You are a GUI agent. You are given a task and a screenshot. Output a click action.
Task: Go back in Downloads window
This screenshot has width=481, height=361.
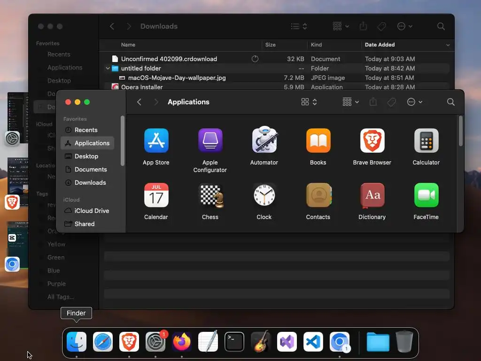click(112, 26)
